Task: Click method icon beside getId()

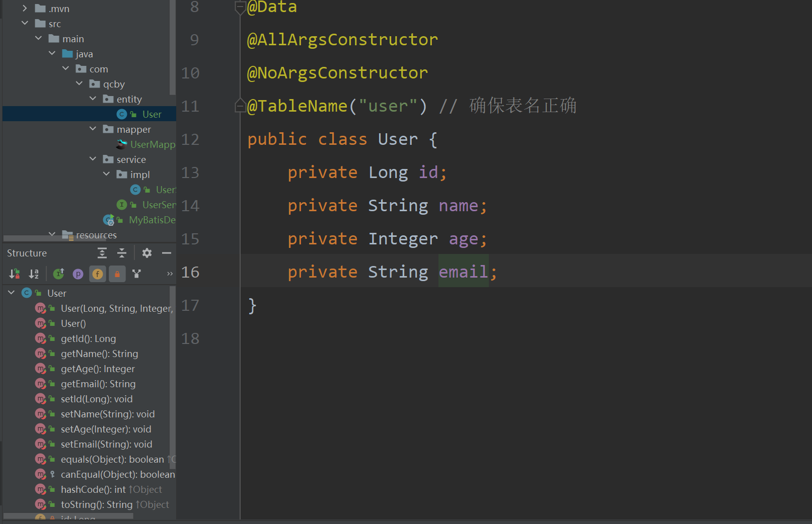Action: point(40,338)
